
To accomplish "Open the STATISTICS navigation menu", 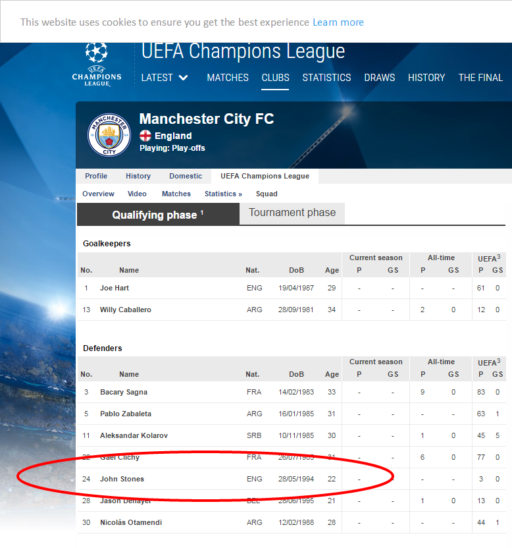I will click(326, 78).
